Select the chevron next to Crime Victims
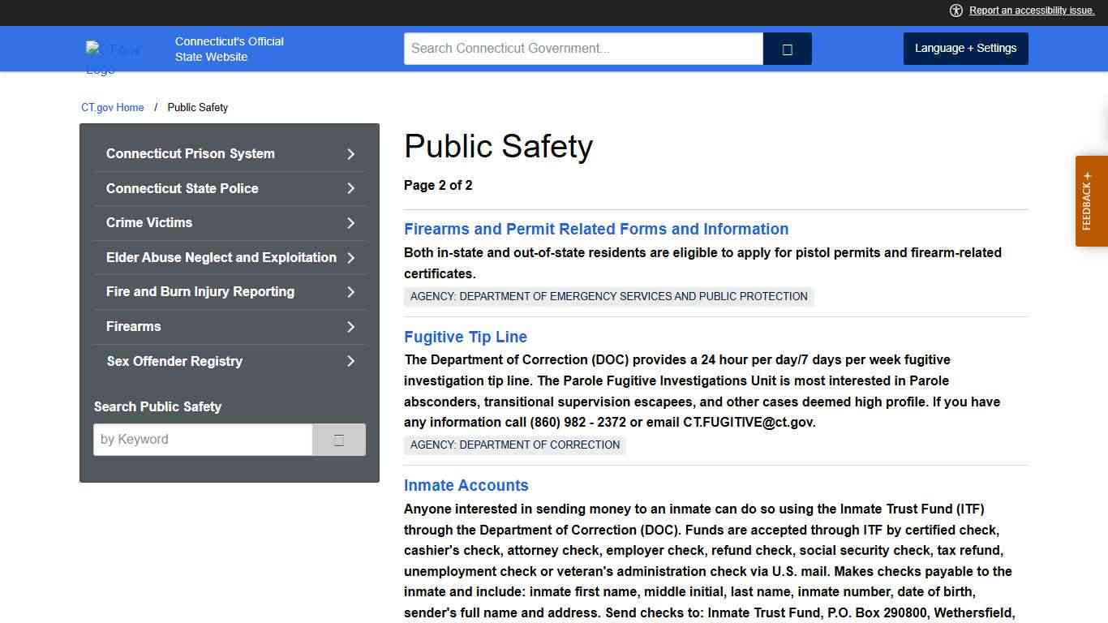This screenshot has height=623, width=1108. 350,222
